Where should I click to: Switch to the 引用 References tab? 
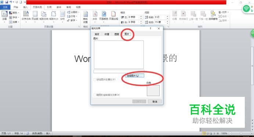(x=49, y=7)
